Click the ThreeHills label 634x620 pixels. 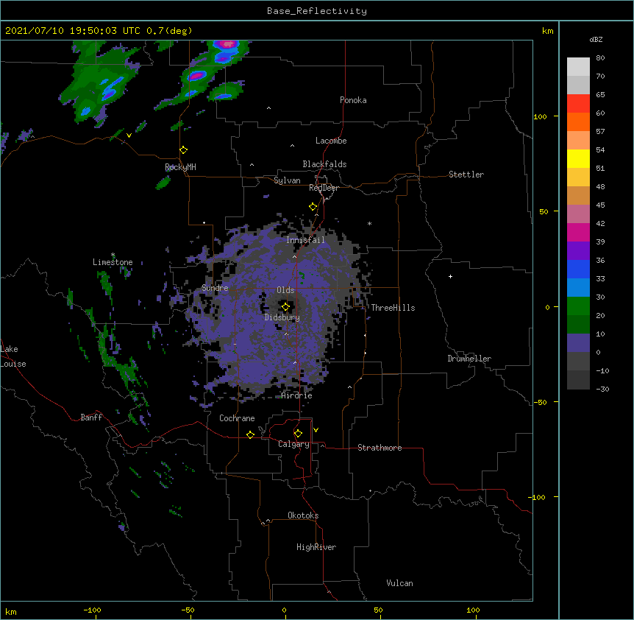click(x=393, y=308)
